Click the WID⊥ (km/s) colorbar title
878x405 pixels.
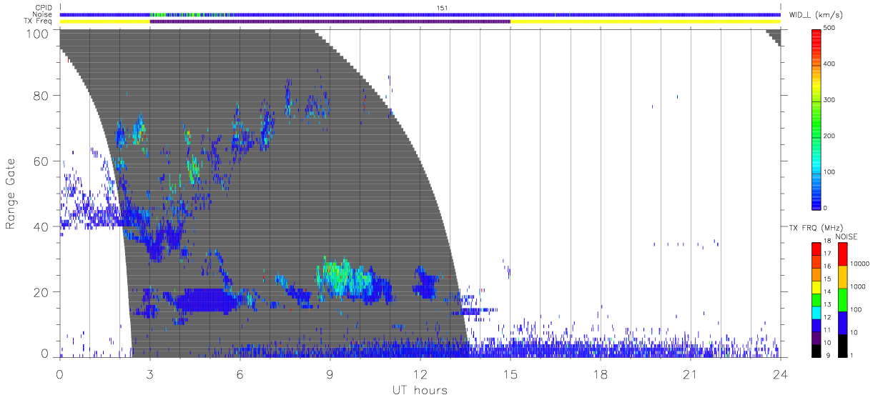coord(814,15)
